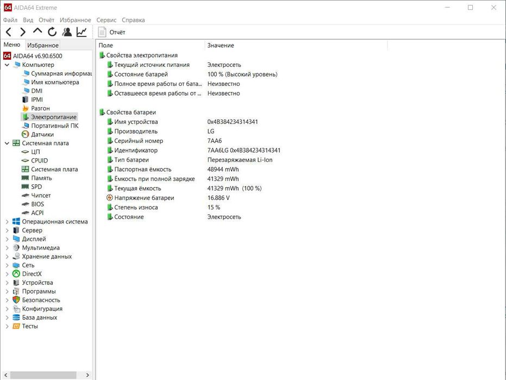Select the Свойства батареи group header
The image size is (506, 380).
[x=128, y=113]
